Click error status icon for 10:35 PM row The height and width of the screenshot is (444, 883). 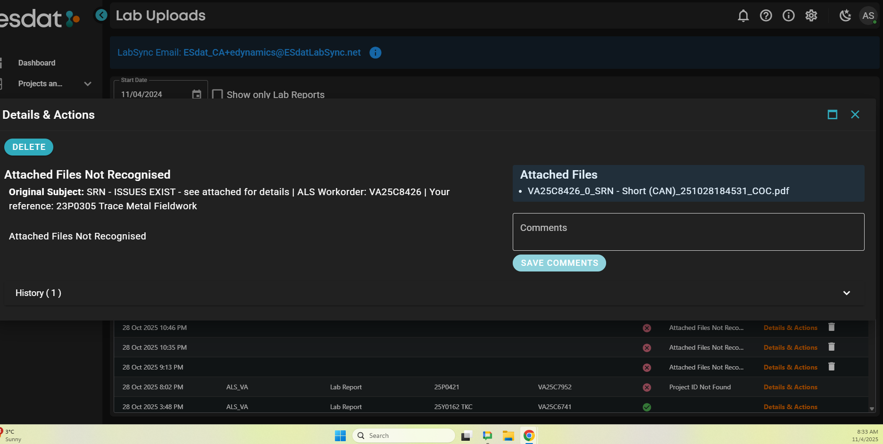pyautogui.click(x=647, y=348)
